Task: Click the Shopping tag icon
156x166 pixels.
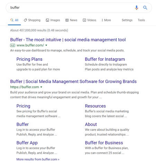Action: (x=25, y=20)
